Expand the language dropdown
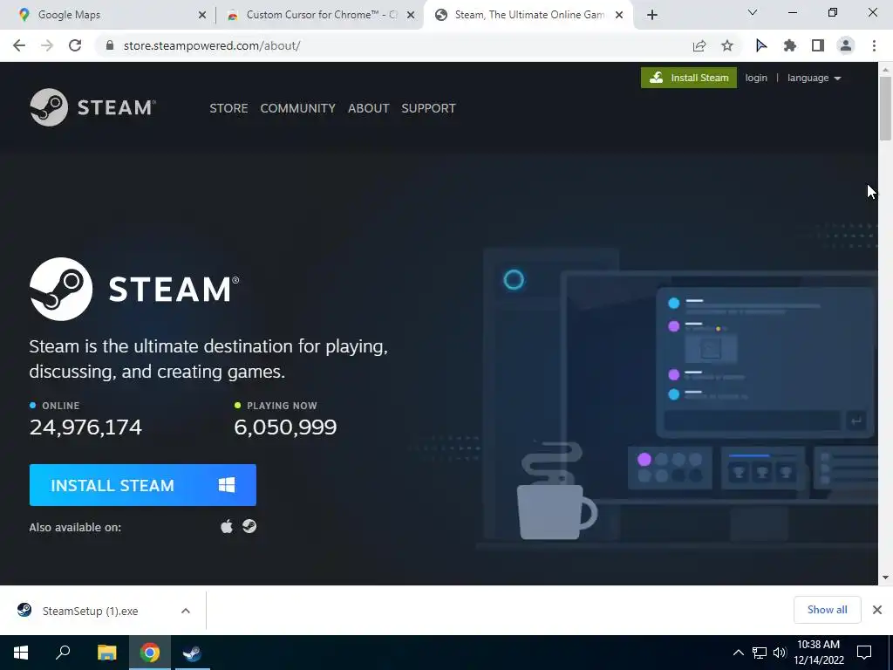Viewport: 893px width, 670px height. coord(814,78)
